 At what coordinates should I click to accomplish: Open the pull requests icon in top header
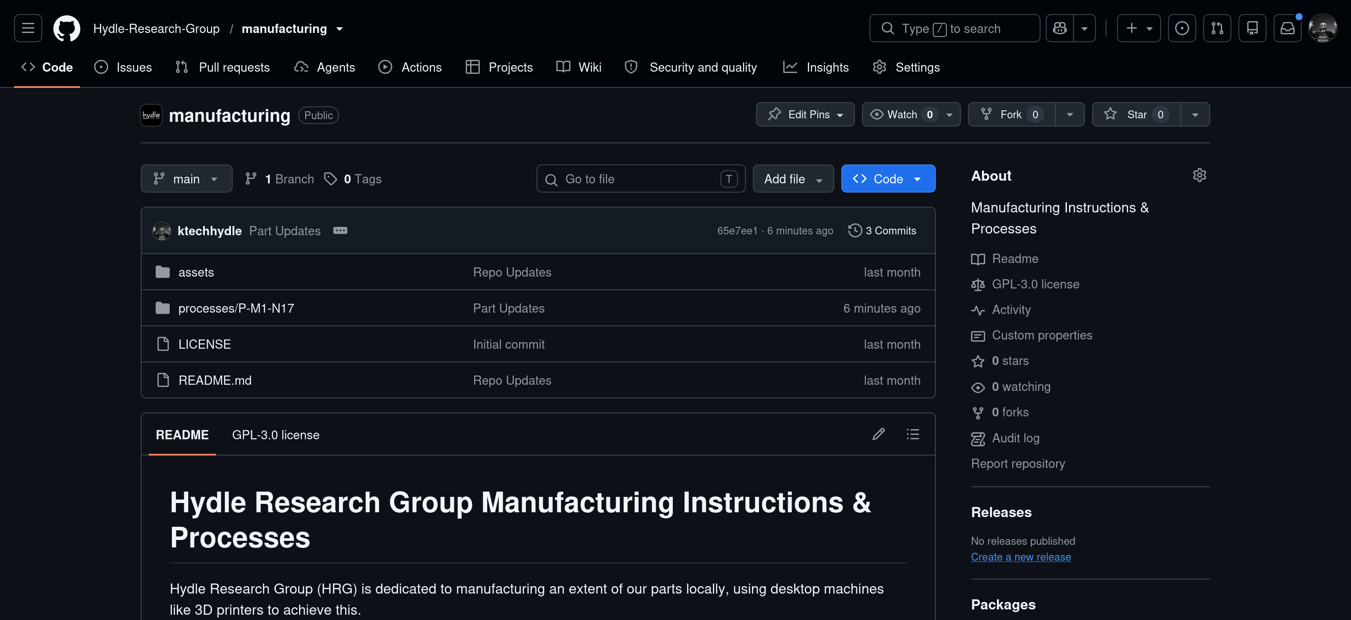click(x=1217, y=28)
